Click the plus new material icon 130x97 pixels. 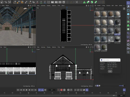tap(97, 9)
